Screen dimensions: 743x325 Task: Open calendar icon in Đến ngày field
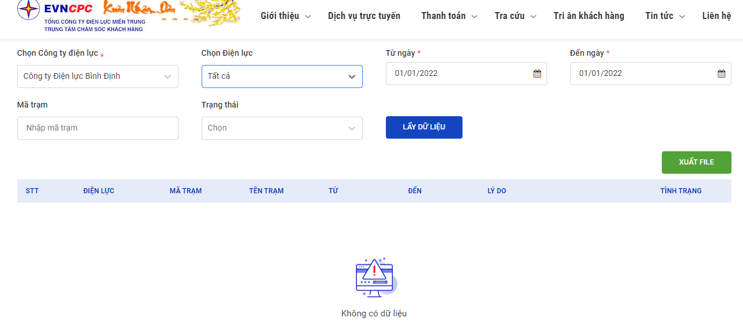(721, 74)
